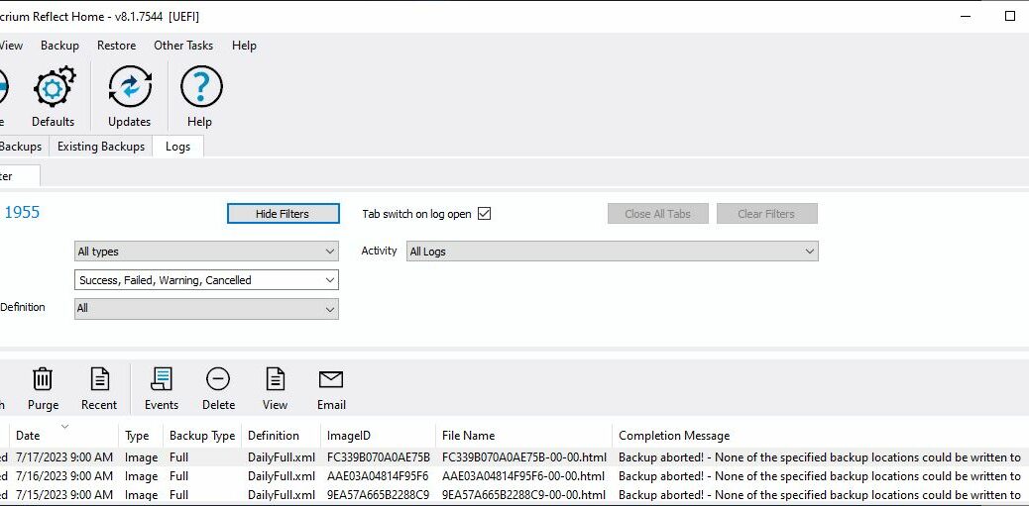Image resolution: width=1029 pixels, height=506 pixels.
Task: Sort by Definition column header
Action: click(283, 436)
